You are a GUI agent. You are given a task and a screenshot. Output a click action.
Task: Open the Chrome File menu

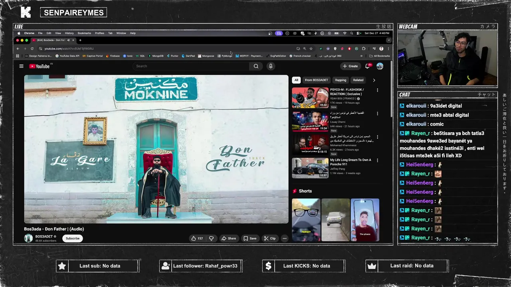[40, 33]
